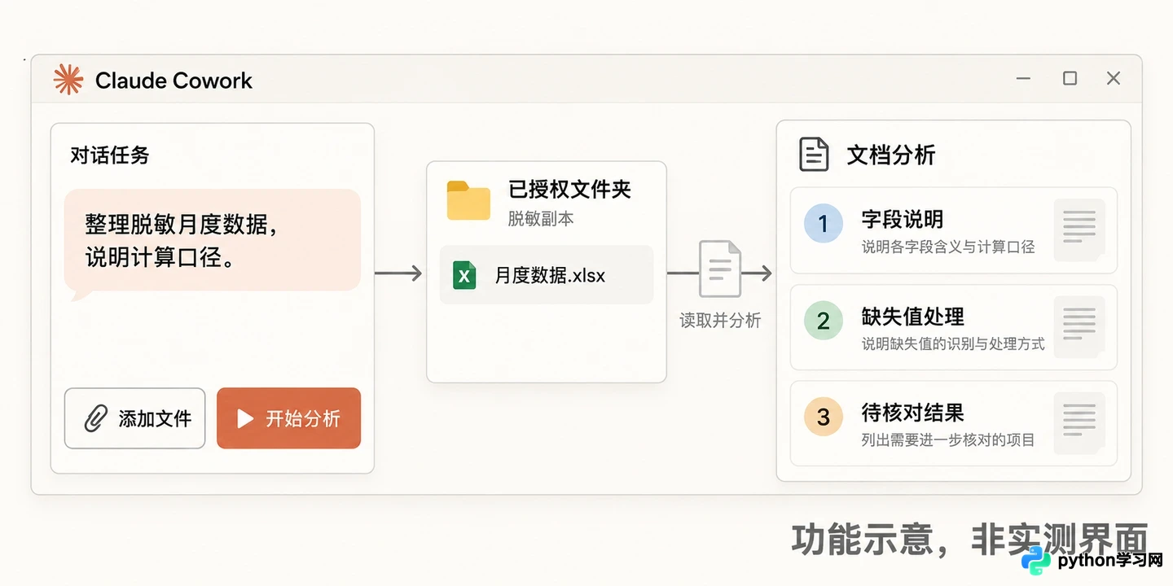
Task: Click the 已授权文件夹 heading
Action: [569, 190]
